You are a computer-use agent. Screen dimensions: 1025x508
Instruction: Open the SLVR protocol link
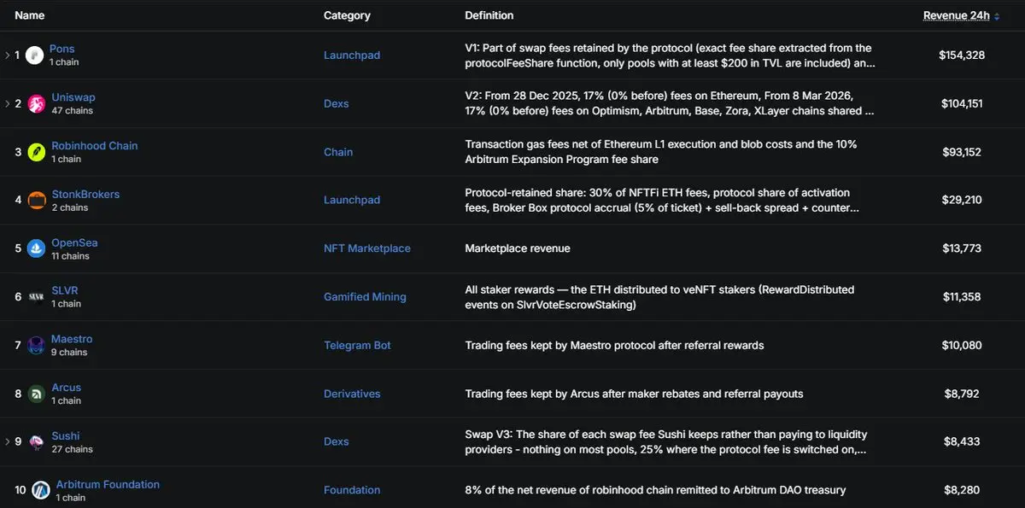point(65,291)
